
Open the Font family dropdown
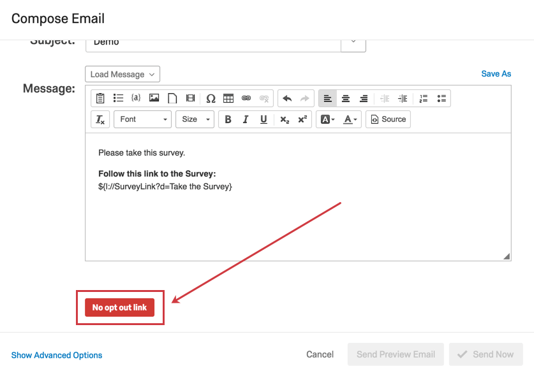pyautogui.click(x=142, y=119)
